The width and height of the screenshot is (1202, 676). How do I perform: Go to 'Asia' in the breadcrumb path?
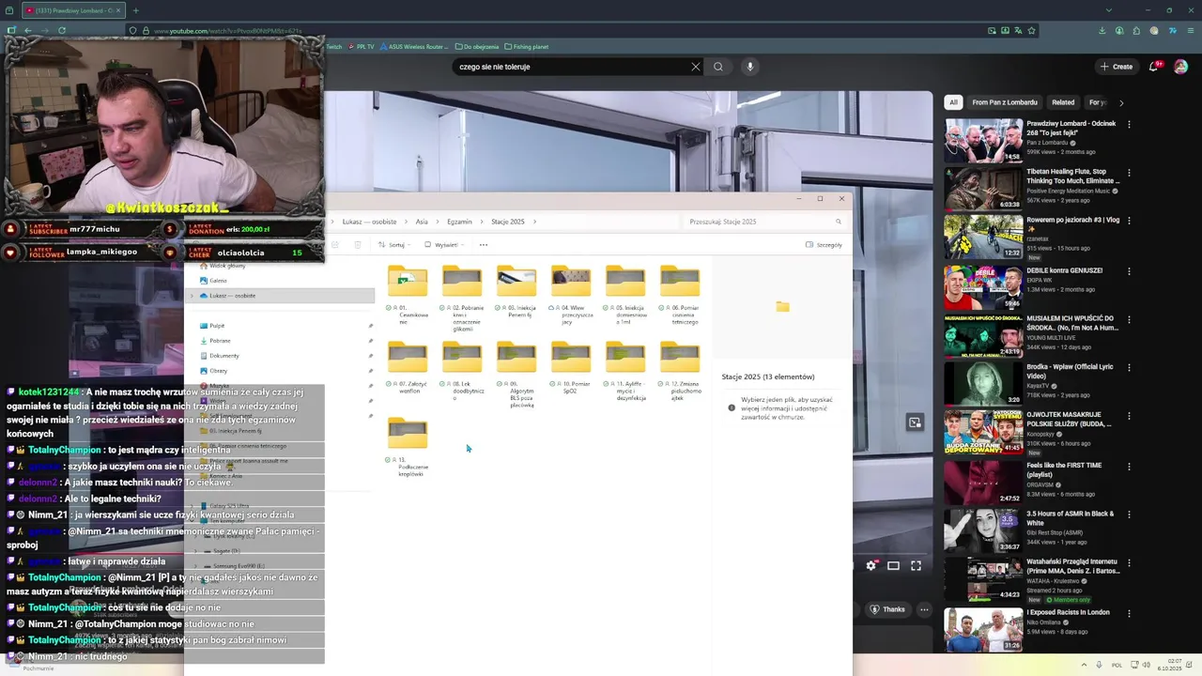coord(422,222)
